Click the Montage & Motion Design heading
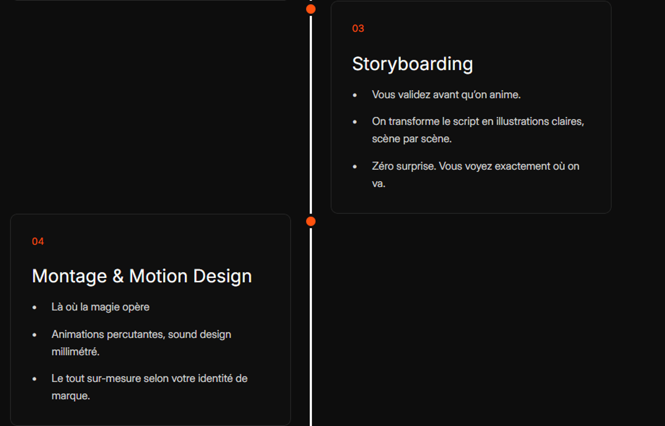The height and width of the screenshot is (426, 665). (142, 276)
